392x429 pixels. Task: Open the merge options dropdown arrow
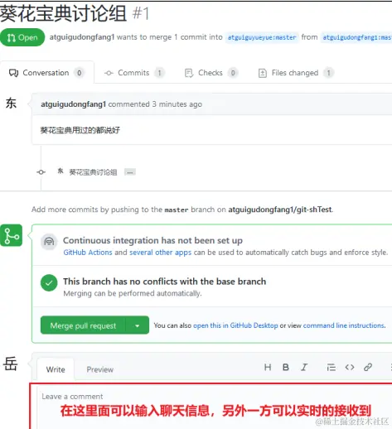click(x=138, y=325)
